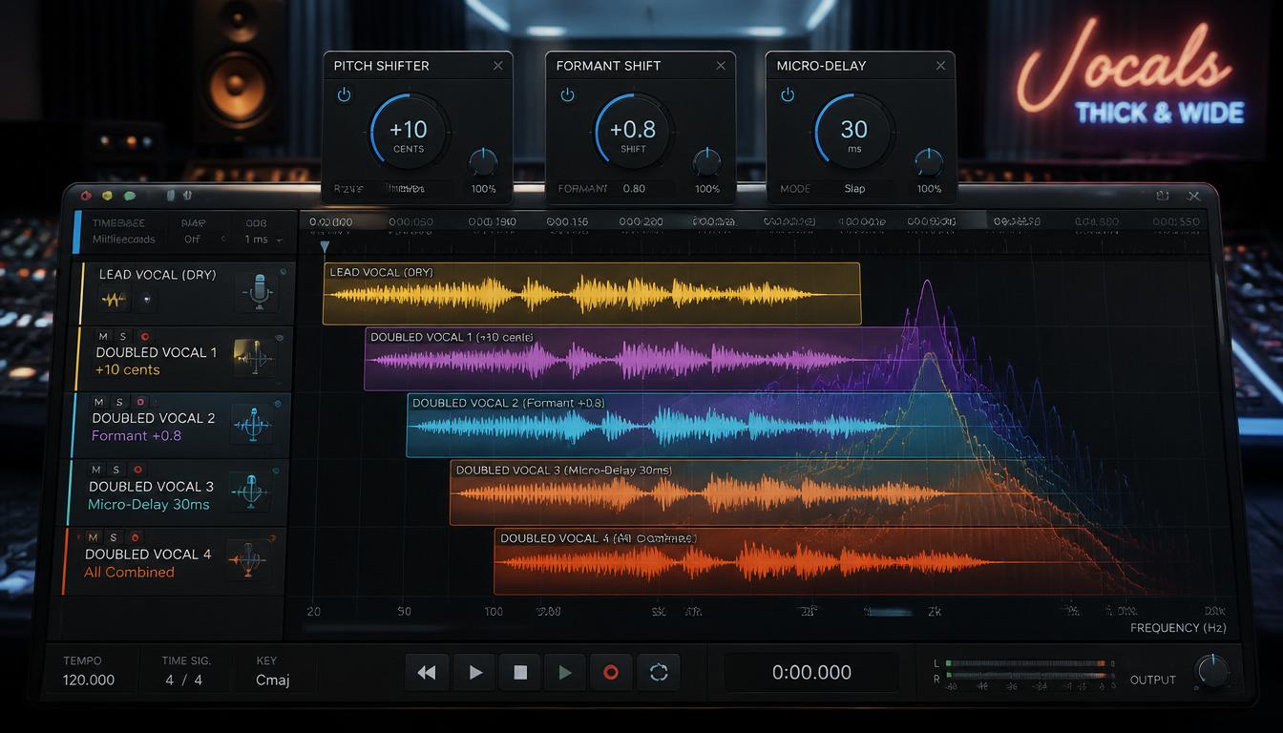Image resolution: width=1283 pixels, height=733 pixels.
Task: Click Doubled Vocal 1 eye visibility icon
Action: pos(279,338)
